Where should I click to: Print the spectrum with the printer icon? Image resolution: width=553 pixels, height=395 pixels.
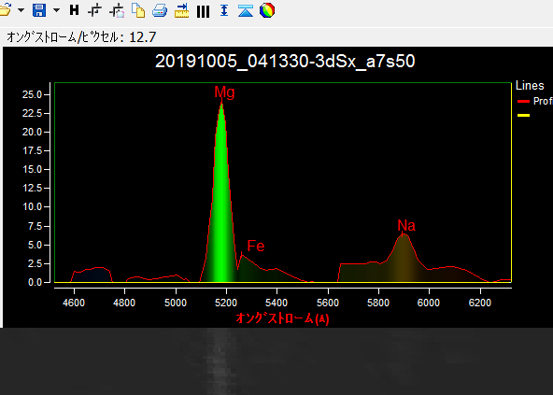(x=160, y=10)
